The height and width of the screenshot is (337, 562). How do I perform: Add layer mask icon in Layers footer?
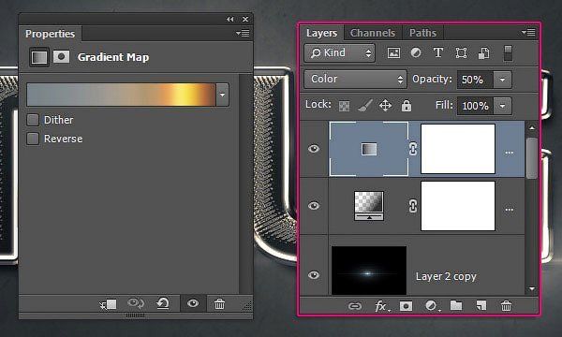406,306
